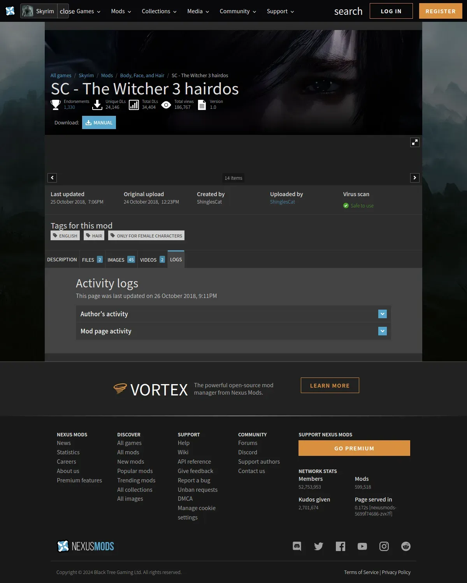Expand gallery with the fullscreen icon
This screenshot has height=583, width=467.
415,142
